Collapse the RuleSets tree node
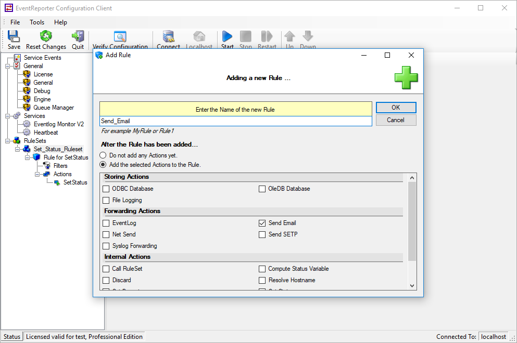 (x=7, y=141)
